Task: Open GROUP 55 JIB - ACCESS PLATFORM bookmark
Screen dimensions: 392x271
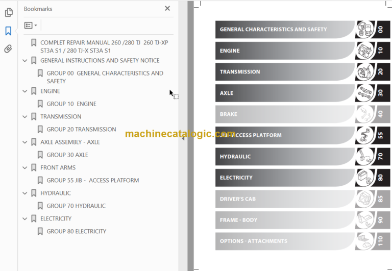Action: [93, 181]
